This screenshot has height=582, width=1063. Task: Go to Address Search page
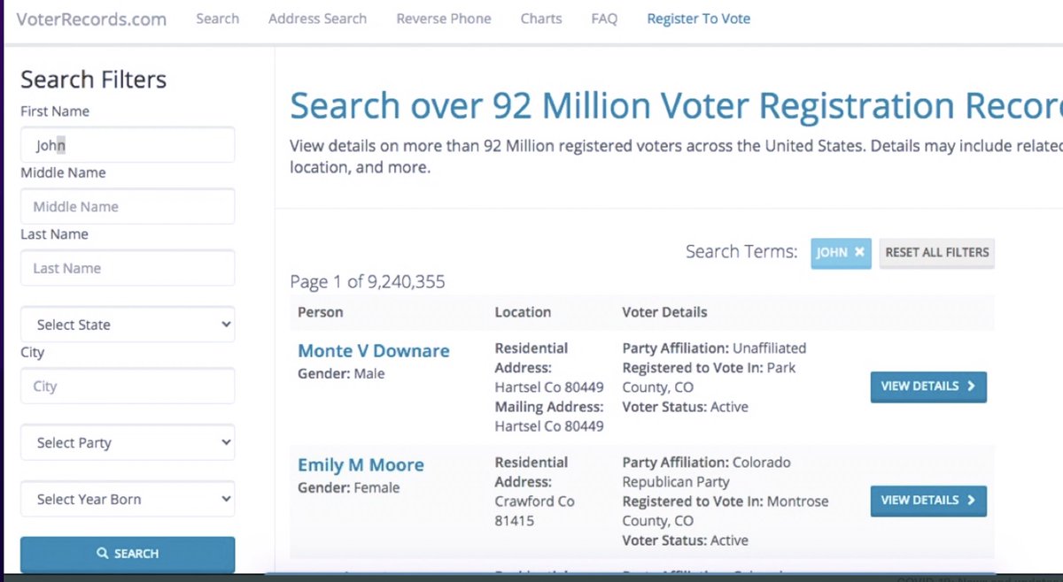[317, 19]
